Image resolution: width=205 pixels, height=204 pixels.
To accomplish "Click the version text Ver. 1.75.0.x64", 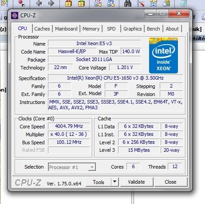I will 64,184.
